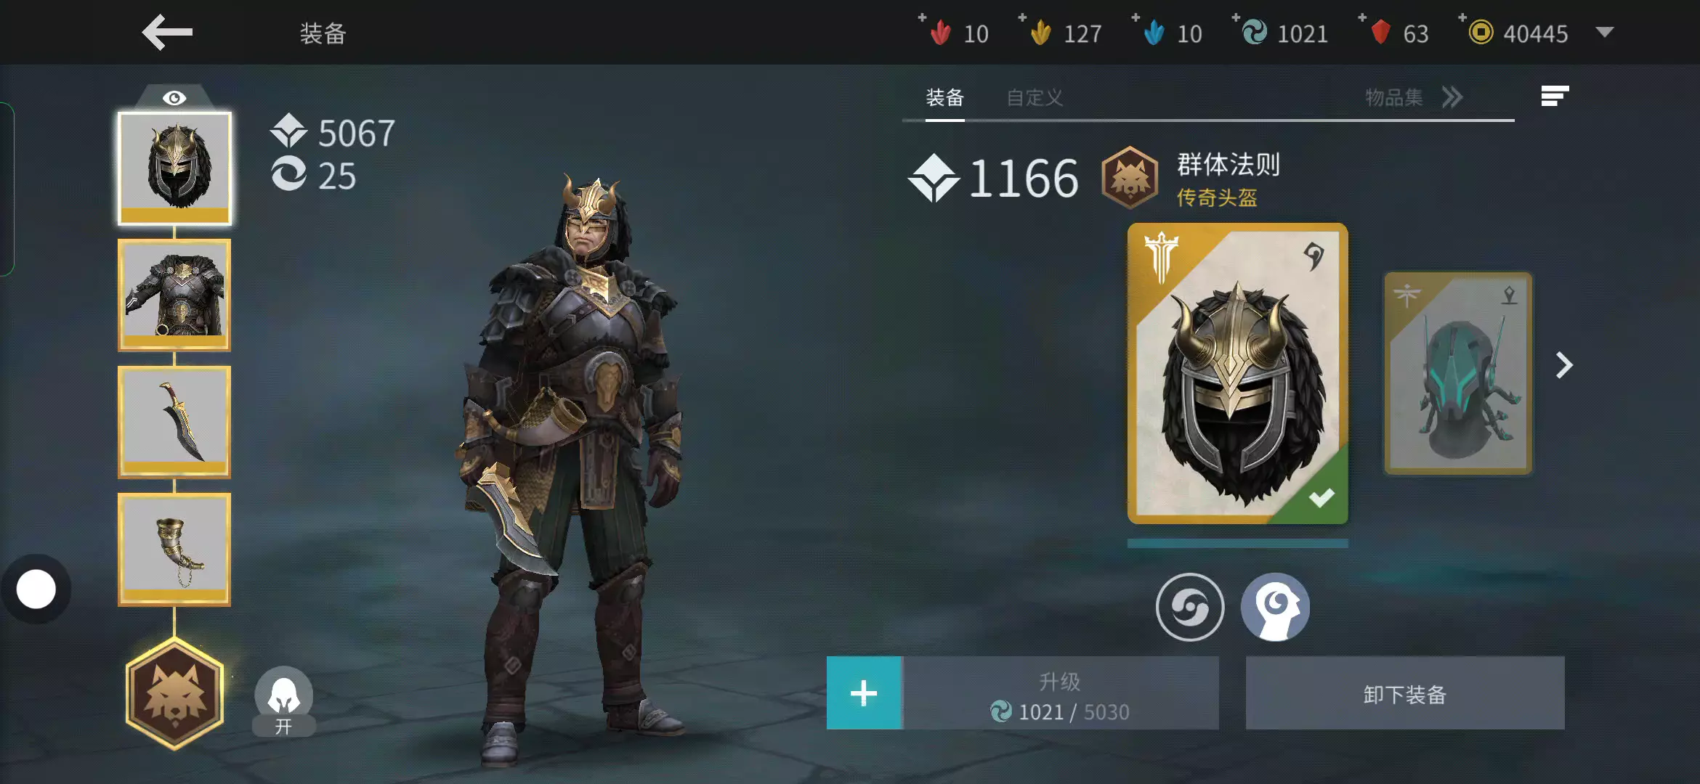
Task: Select the equipped horned helmet card
Action: click(1238, 373)
